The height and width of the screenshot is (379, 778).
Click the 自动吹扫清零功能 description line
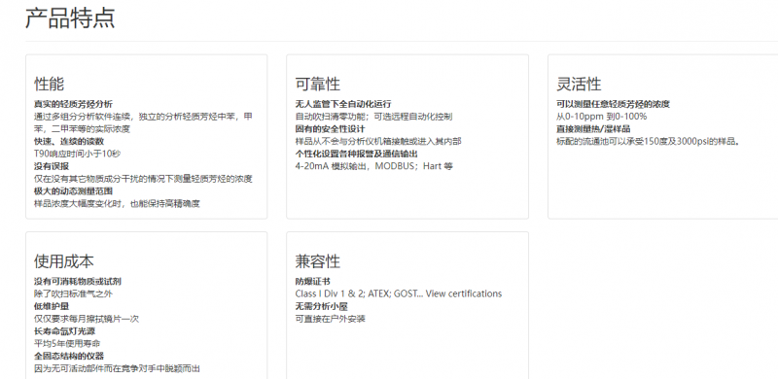point(373,117)
